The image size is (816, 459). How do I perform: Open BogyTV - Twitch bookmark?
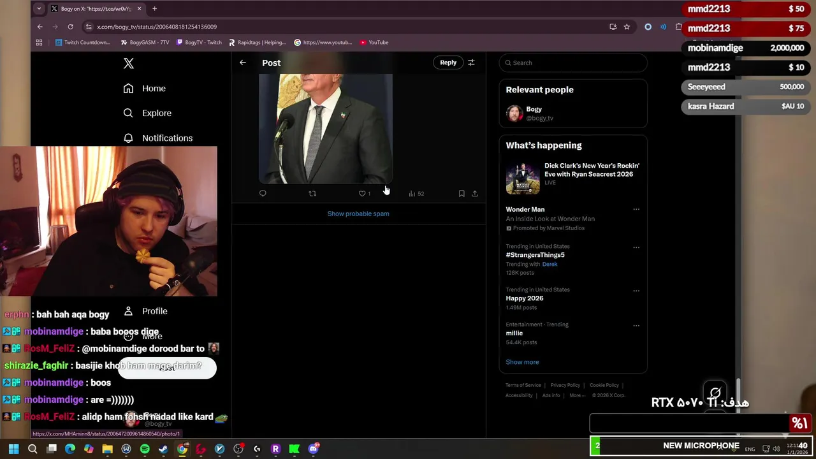click(199, 43)
